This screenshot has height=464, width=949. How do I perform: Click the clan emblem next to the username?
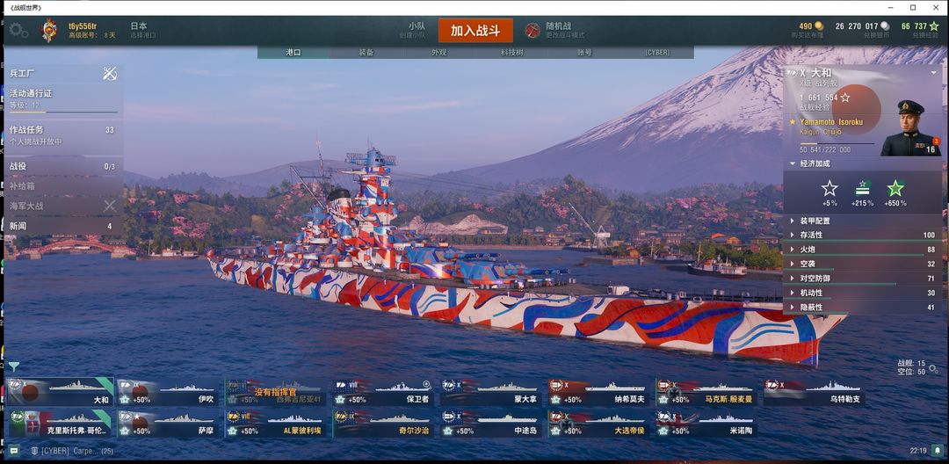[x=49, y=30]
